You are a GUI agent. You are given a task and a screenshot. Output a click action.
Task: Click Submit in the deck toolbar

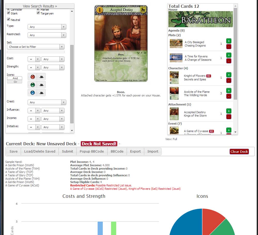(67, 151)
